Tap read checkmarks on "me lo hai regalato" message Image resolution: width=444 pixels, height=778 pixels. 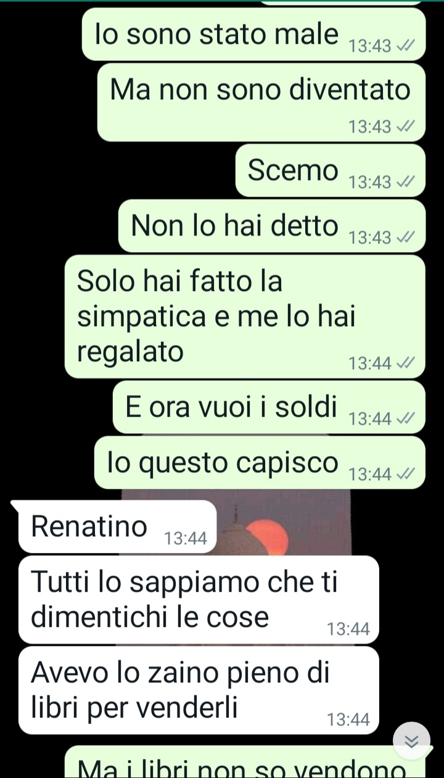405,364
